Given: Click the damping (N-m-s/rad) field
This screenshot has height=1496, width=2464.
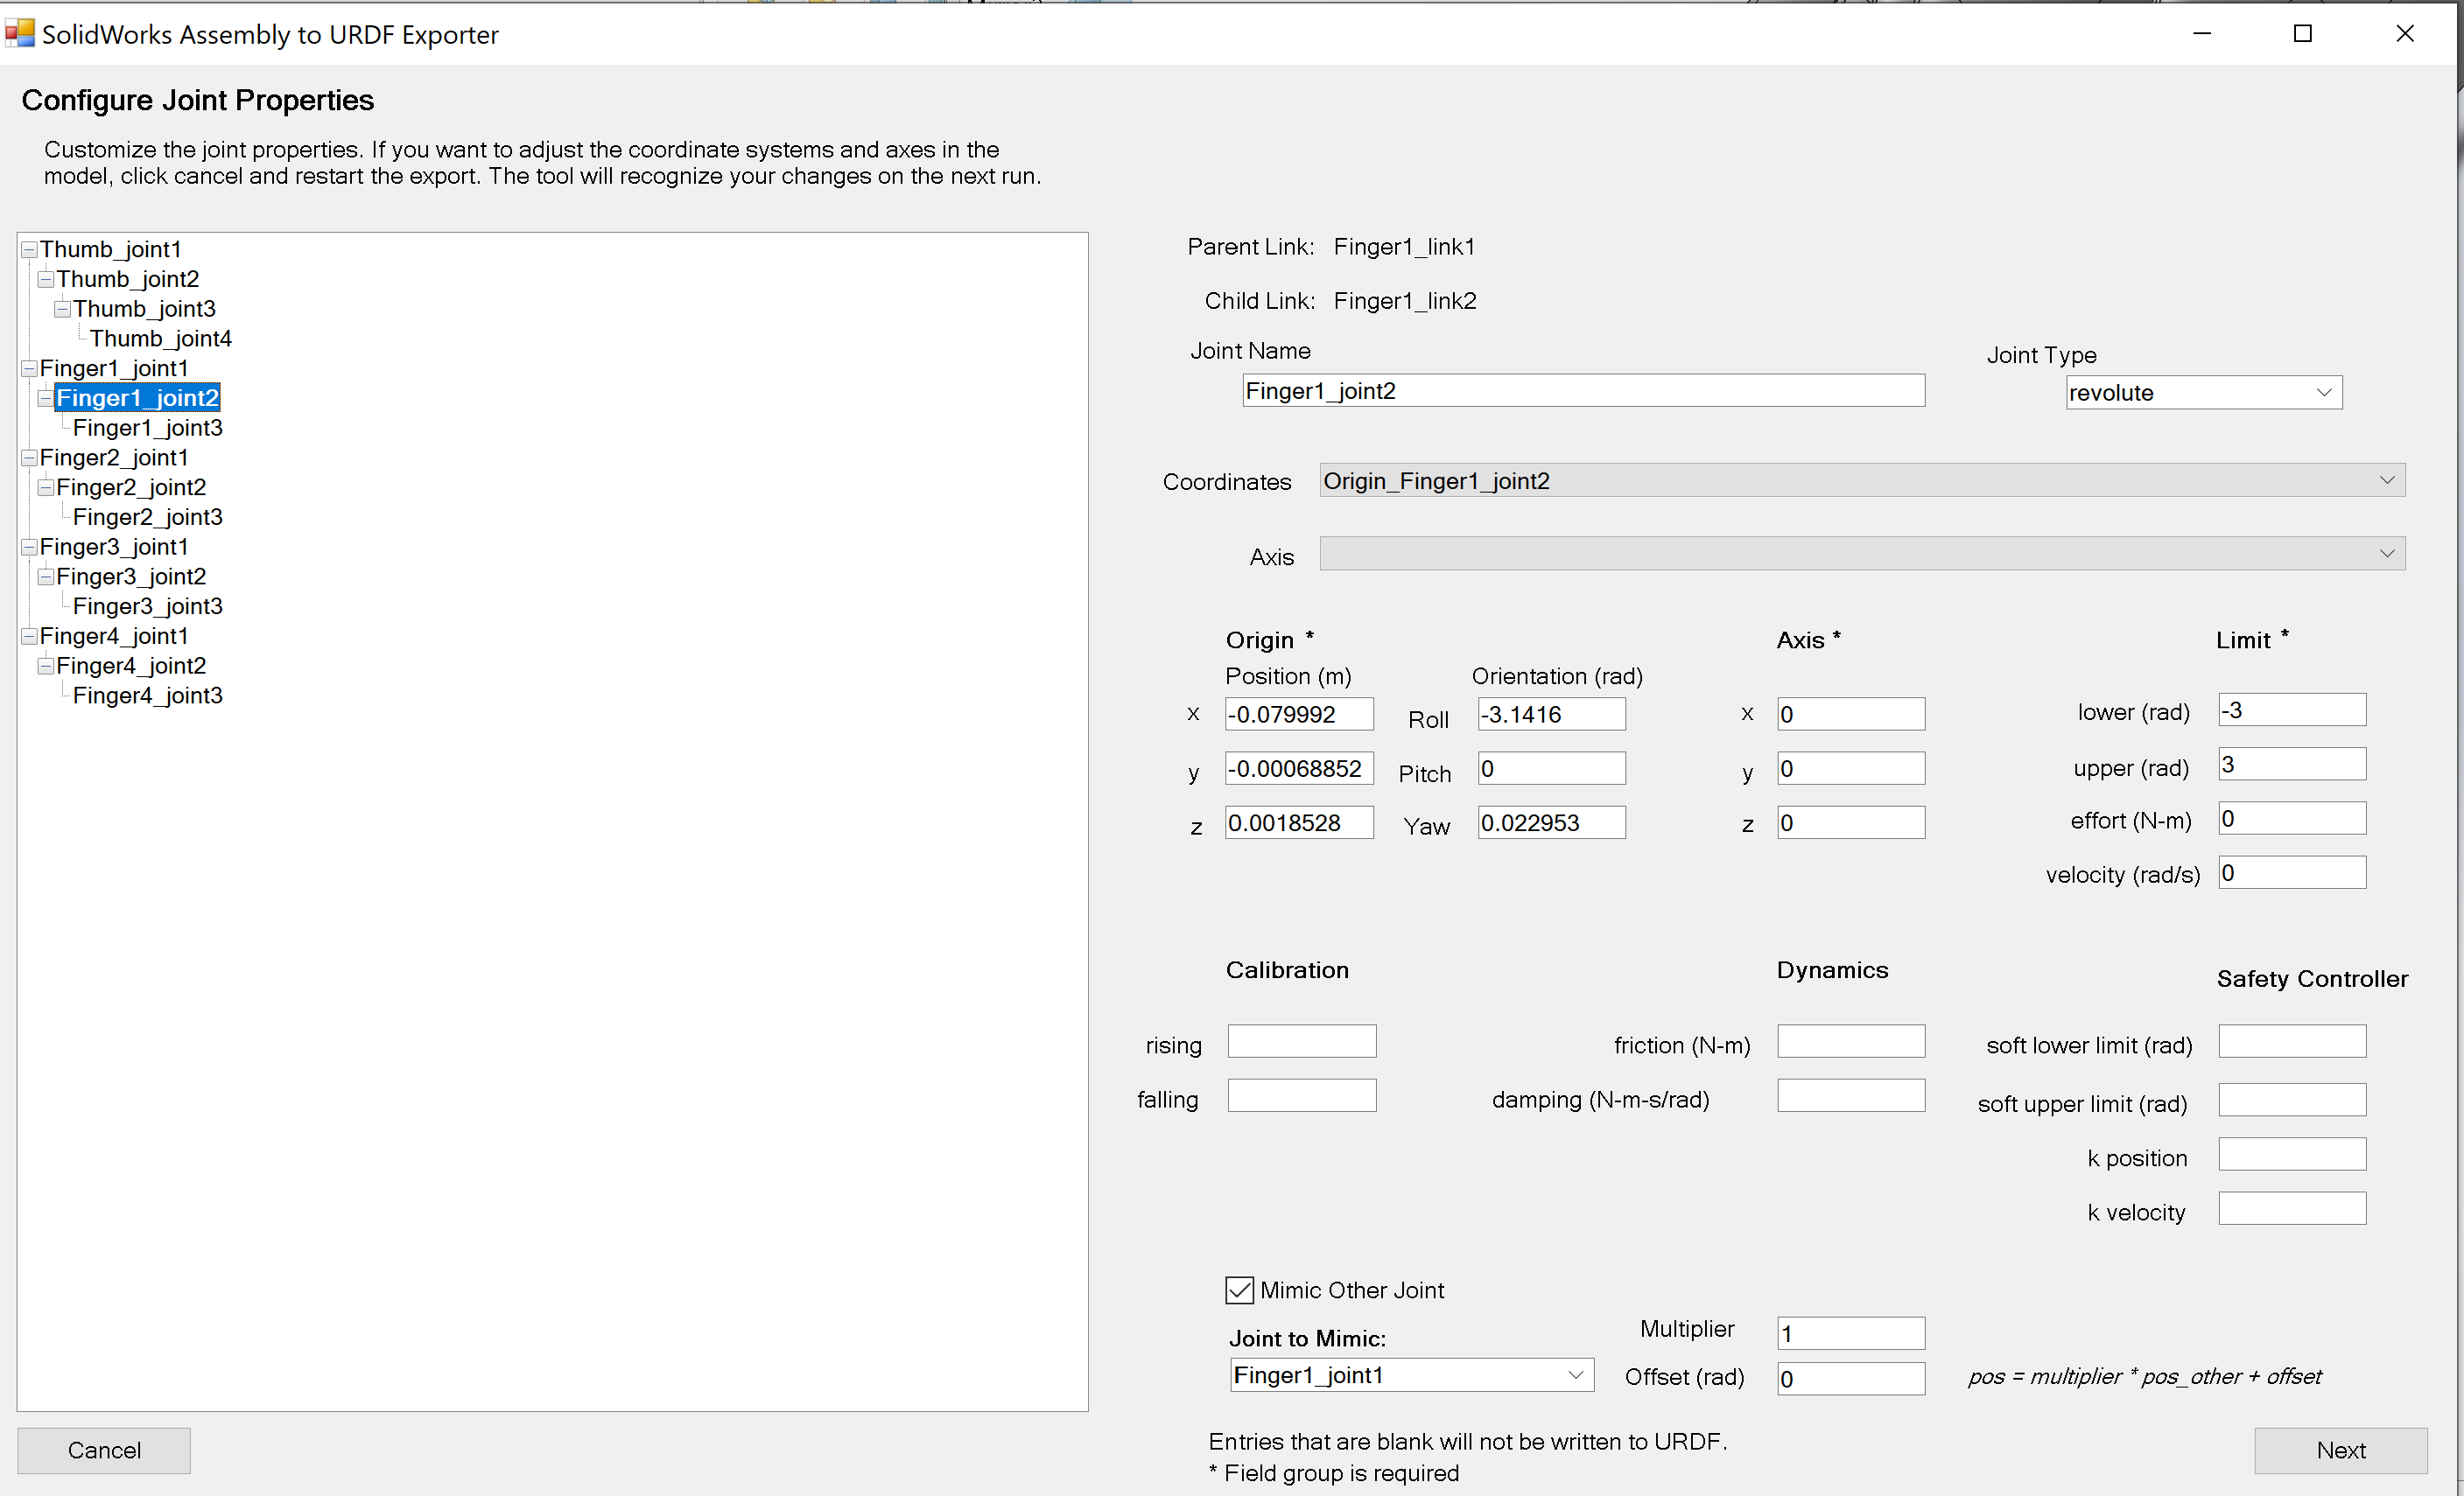Looking at the screenshot, I should point(1851,1095).
